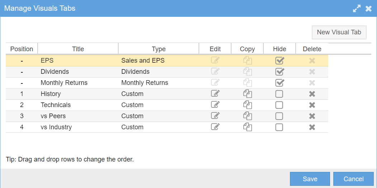
Task: Check Hide for vs Industry row
Action: click(279, 127)
